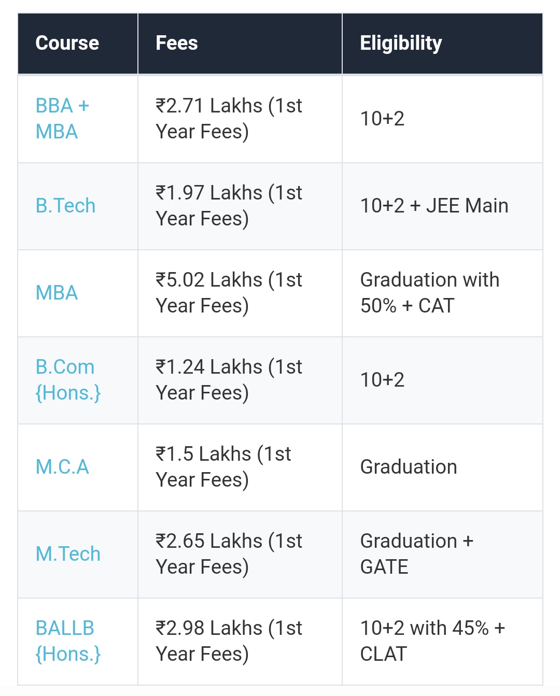Click the Eligibility column header
560x696 pixels.
click(x=401, y=43)
